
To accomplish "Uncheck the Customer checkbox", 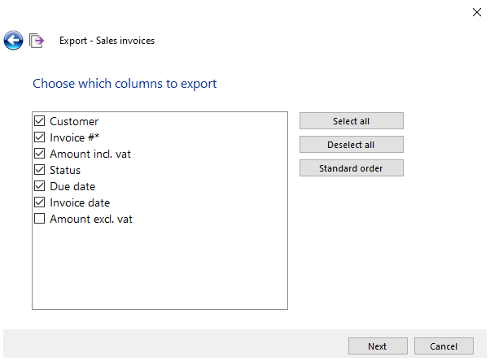I will [39, 121].
